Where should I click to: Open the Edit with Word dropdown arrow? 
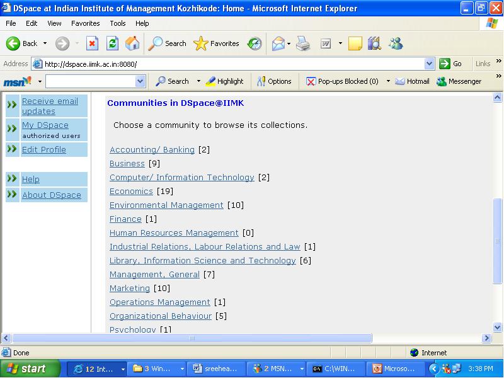[x=340, y=43]
